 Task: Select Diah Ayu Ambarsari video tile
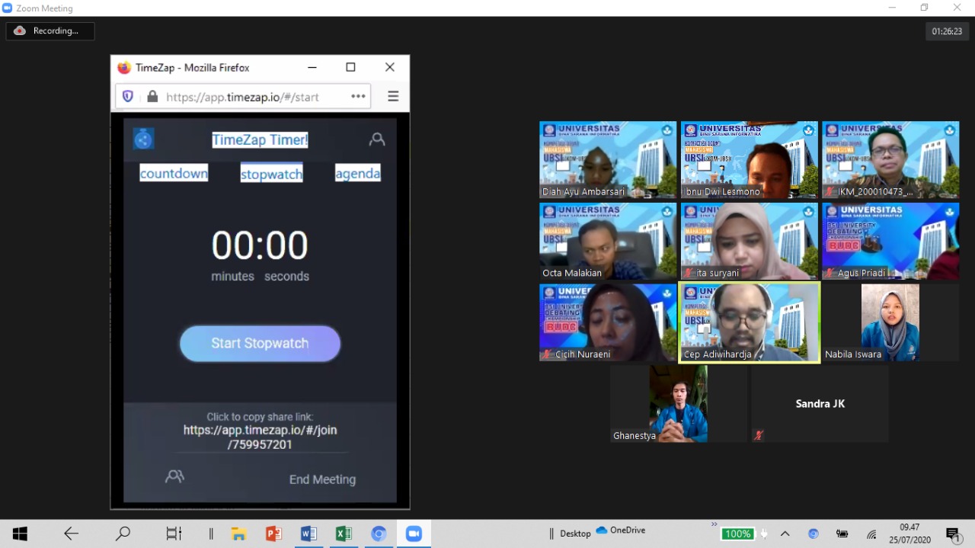[x=608, y=160]
